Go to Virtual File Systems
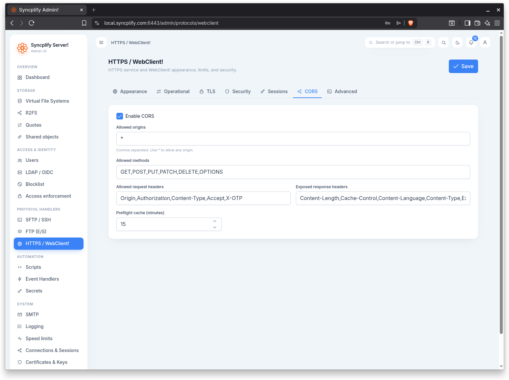The width and height of the screenshot is (509, 380). point(49,101)
